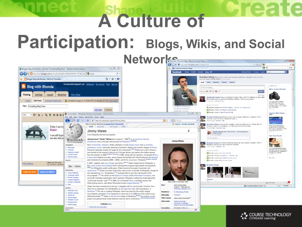Click italic i icon in Blogger editor
Viewport: 302px width, 227px height.
[42, 115]
